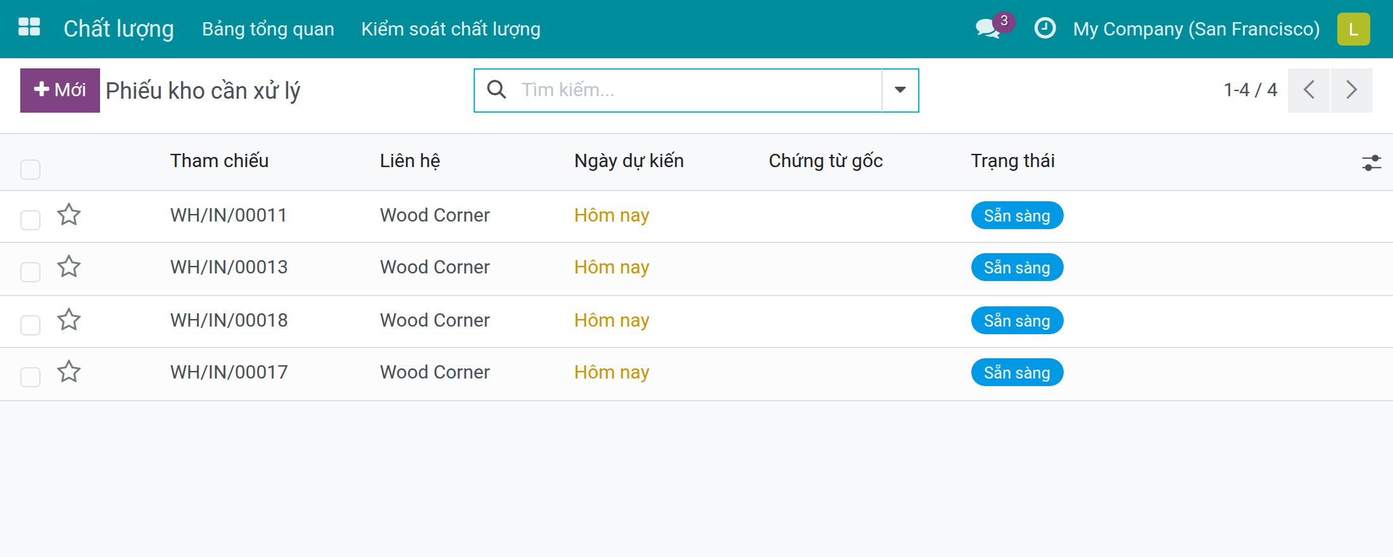Expand the search options dropdown arrow

tap(900, 91)
